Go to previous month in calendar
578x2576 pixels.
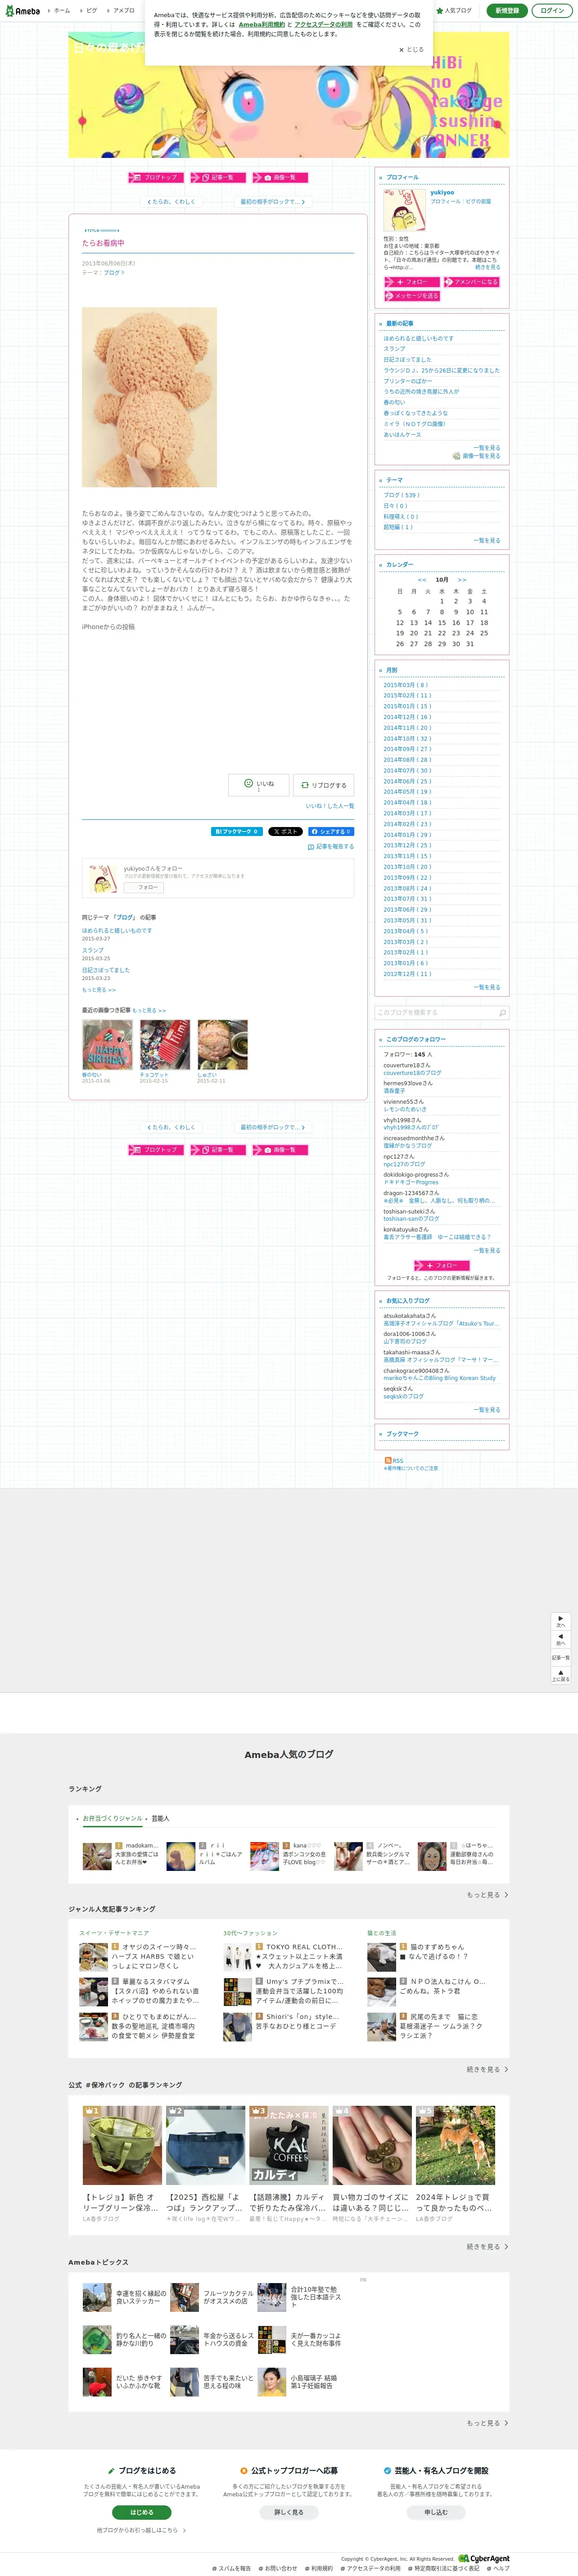tap(422, 579)
